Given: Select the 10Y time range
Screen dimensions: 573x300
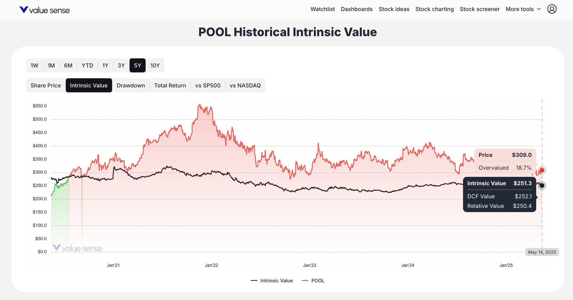Looking at the screenshot, I should pyautogui.click(x=155, y=65).
